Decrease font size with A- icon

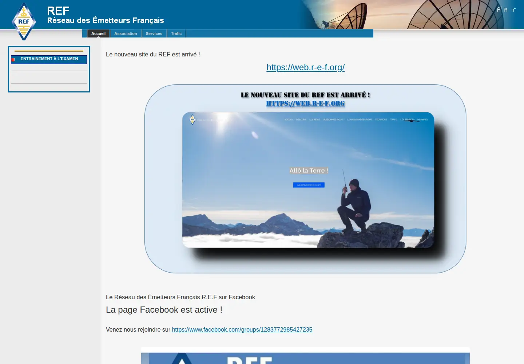click(x=513, y=10)
